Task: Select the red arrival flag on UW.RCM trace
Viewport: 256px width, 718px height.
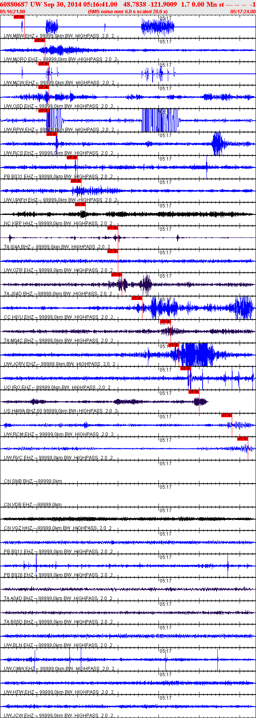Action: pyautogui.click(x=226, y=416)
